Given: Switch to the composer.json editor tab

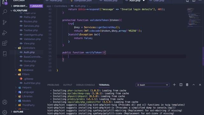Looking at the screenshot, I should pyautogui.click(x=83, y=1).
